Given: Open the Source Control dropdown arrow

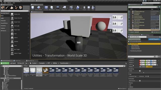Looking at the screenshot, I should 43,8.
